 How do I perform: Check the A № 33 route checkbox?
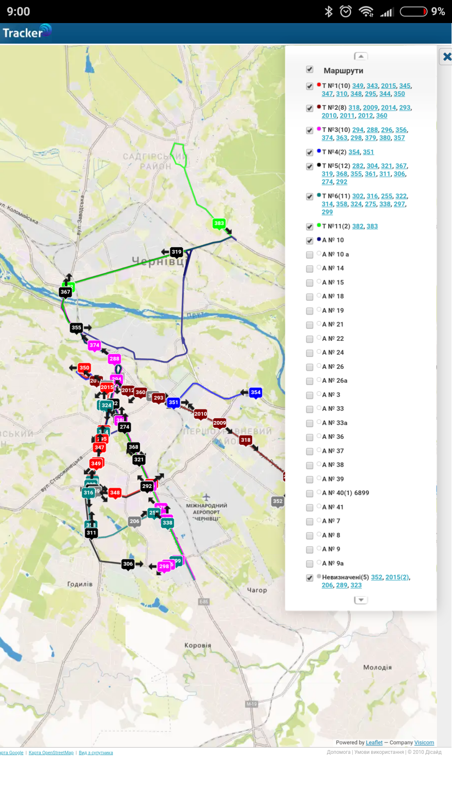(310, 409)
